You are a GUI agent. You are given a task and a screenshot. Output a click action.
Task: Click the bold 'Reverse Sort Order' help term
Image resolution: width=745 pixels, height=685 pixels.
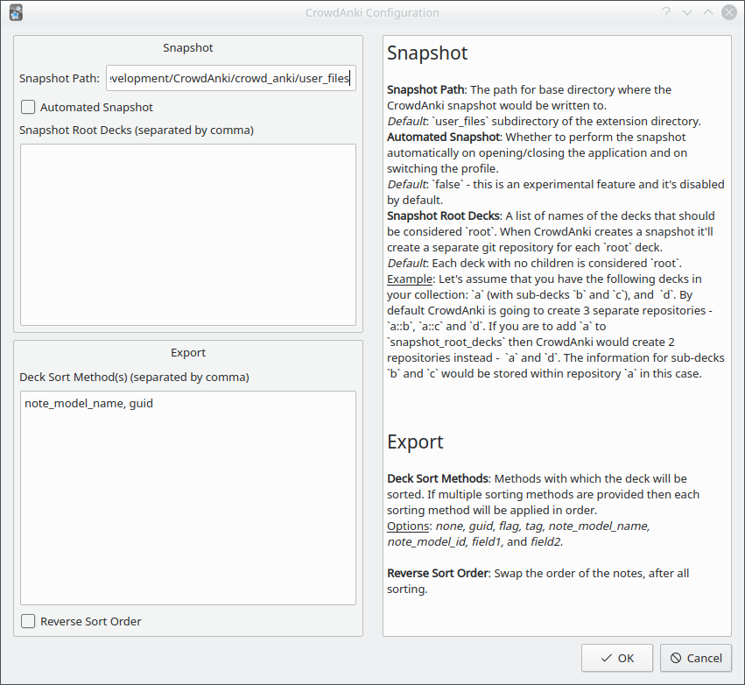[438, 573]
